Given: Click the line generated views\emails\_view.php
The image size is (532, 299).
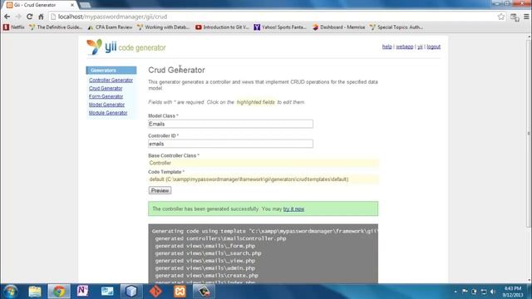Looking at the screenshot, I should pyautogui.click(x=205, y=261).
